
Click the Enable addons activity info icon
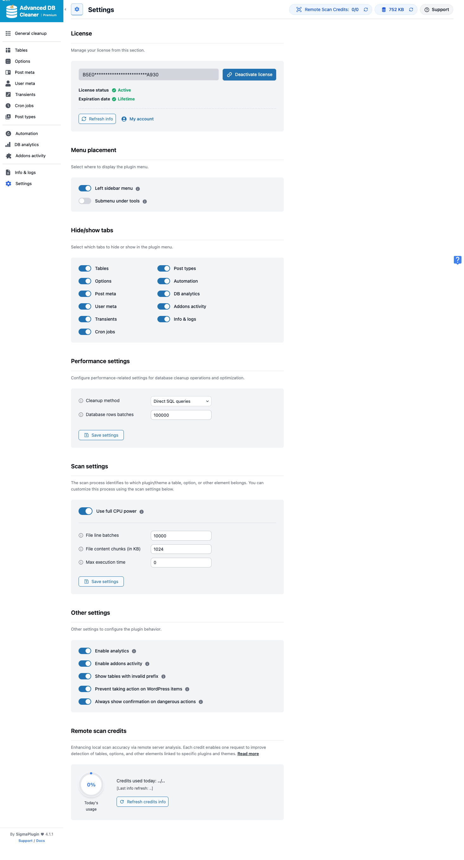[148, 664]
